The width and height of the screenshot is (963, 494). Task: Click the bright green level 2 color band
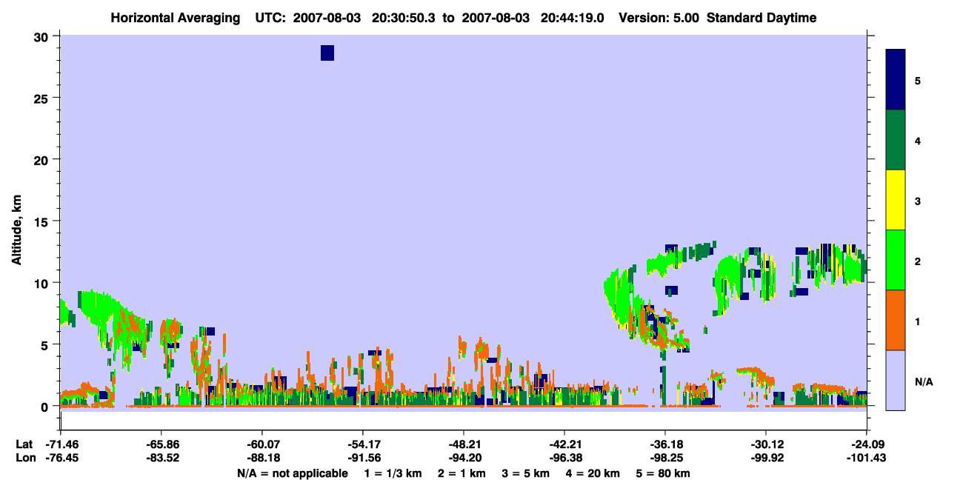(x=896, y=260)
